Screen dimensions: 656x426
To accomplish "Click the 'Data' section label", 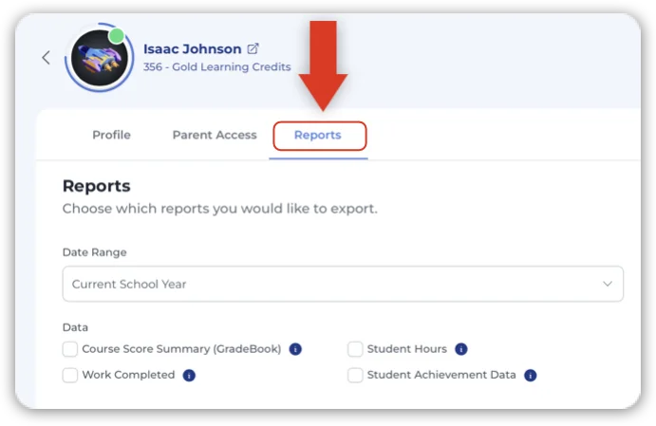I will tap(75, 327).
